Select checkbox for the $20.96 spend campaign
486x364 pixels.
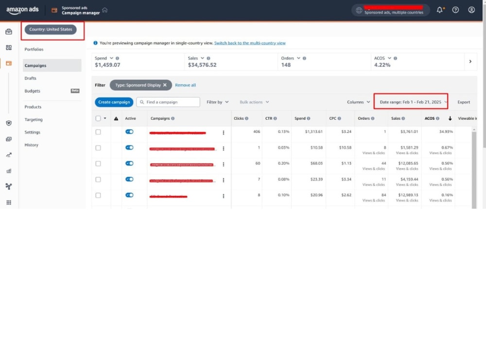(x=98, y=195)
